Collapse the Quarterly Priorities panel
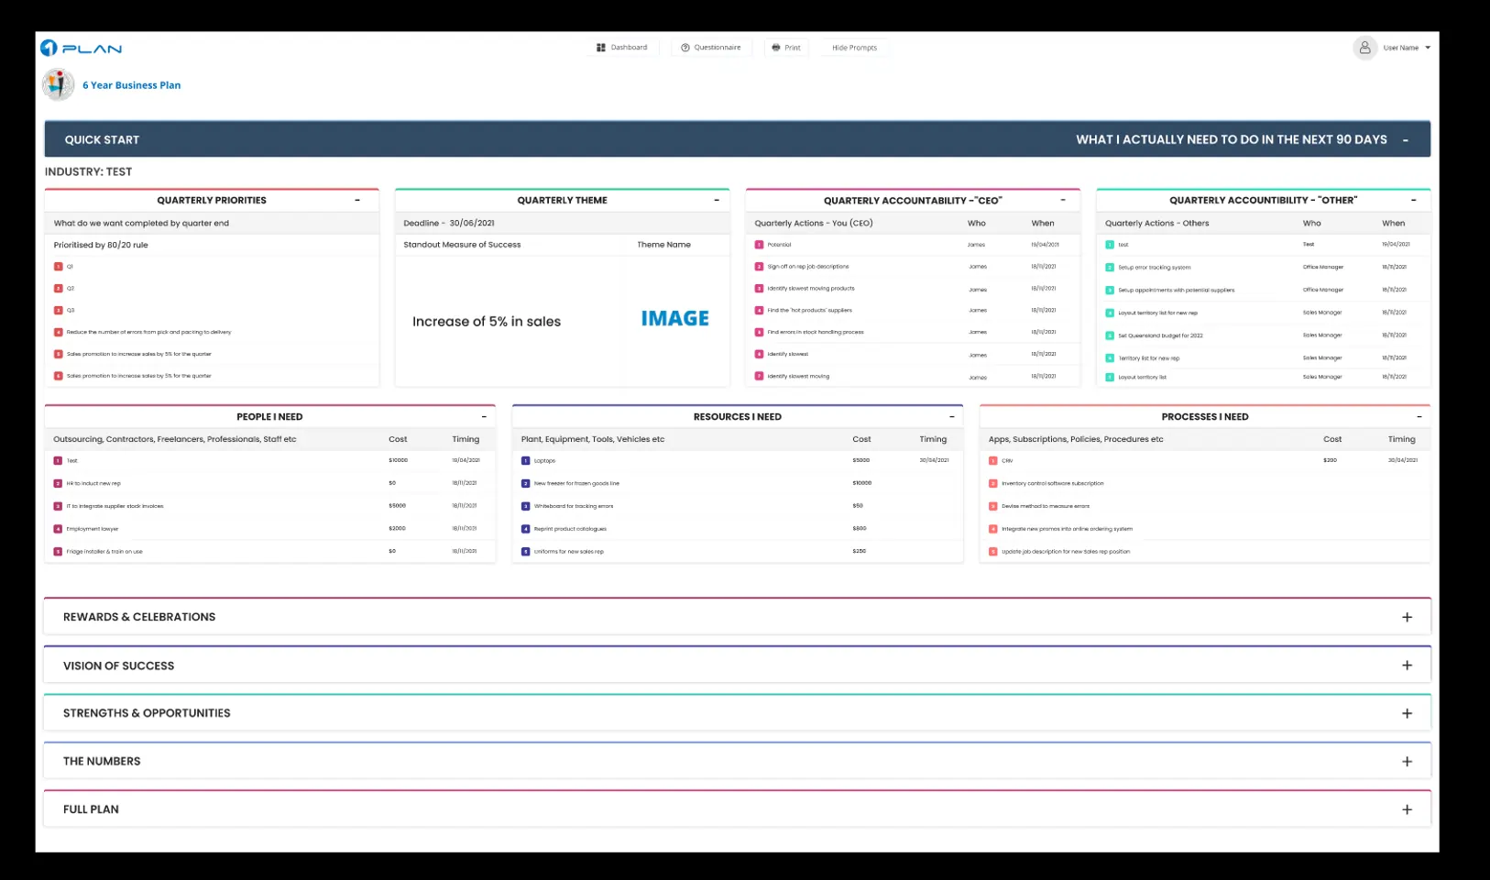 357,200
